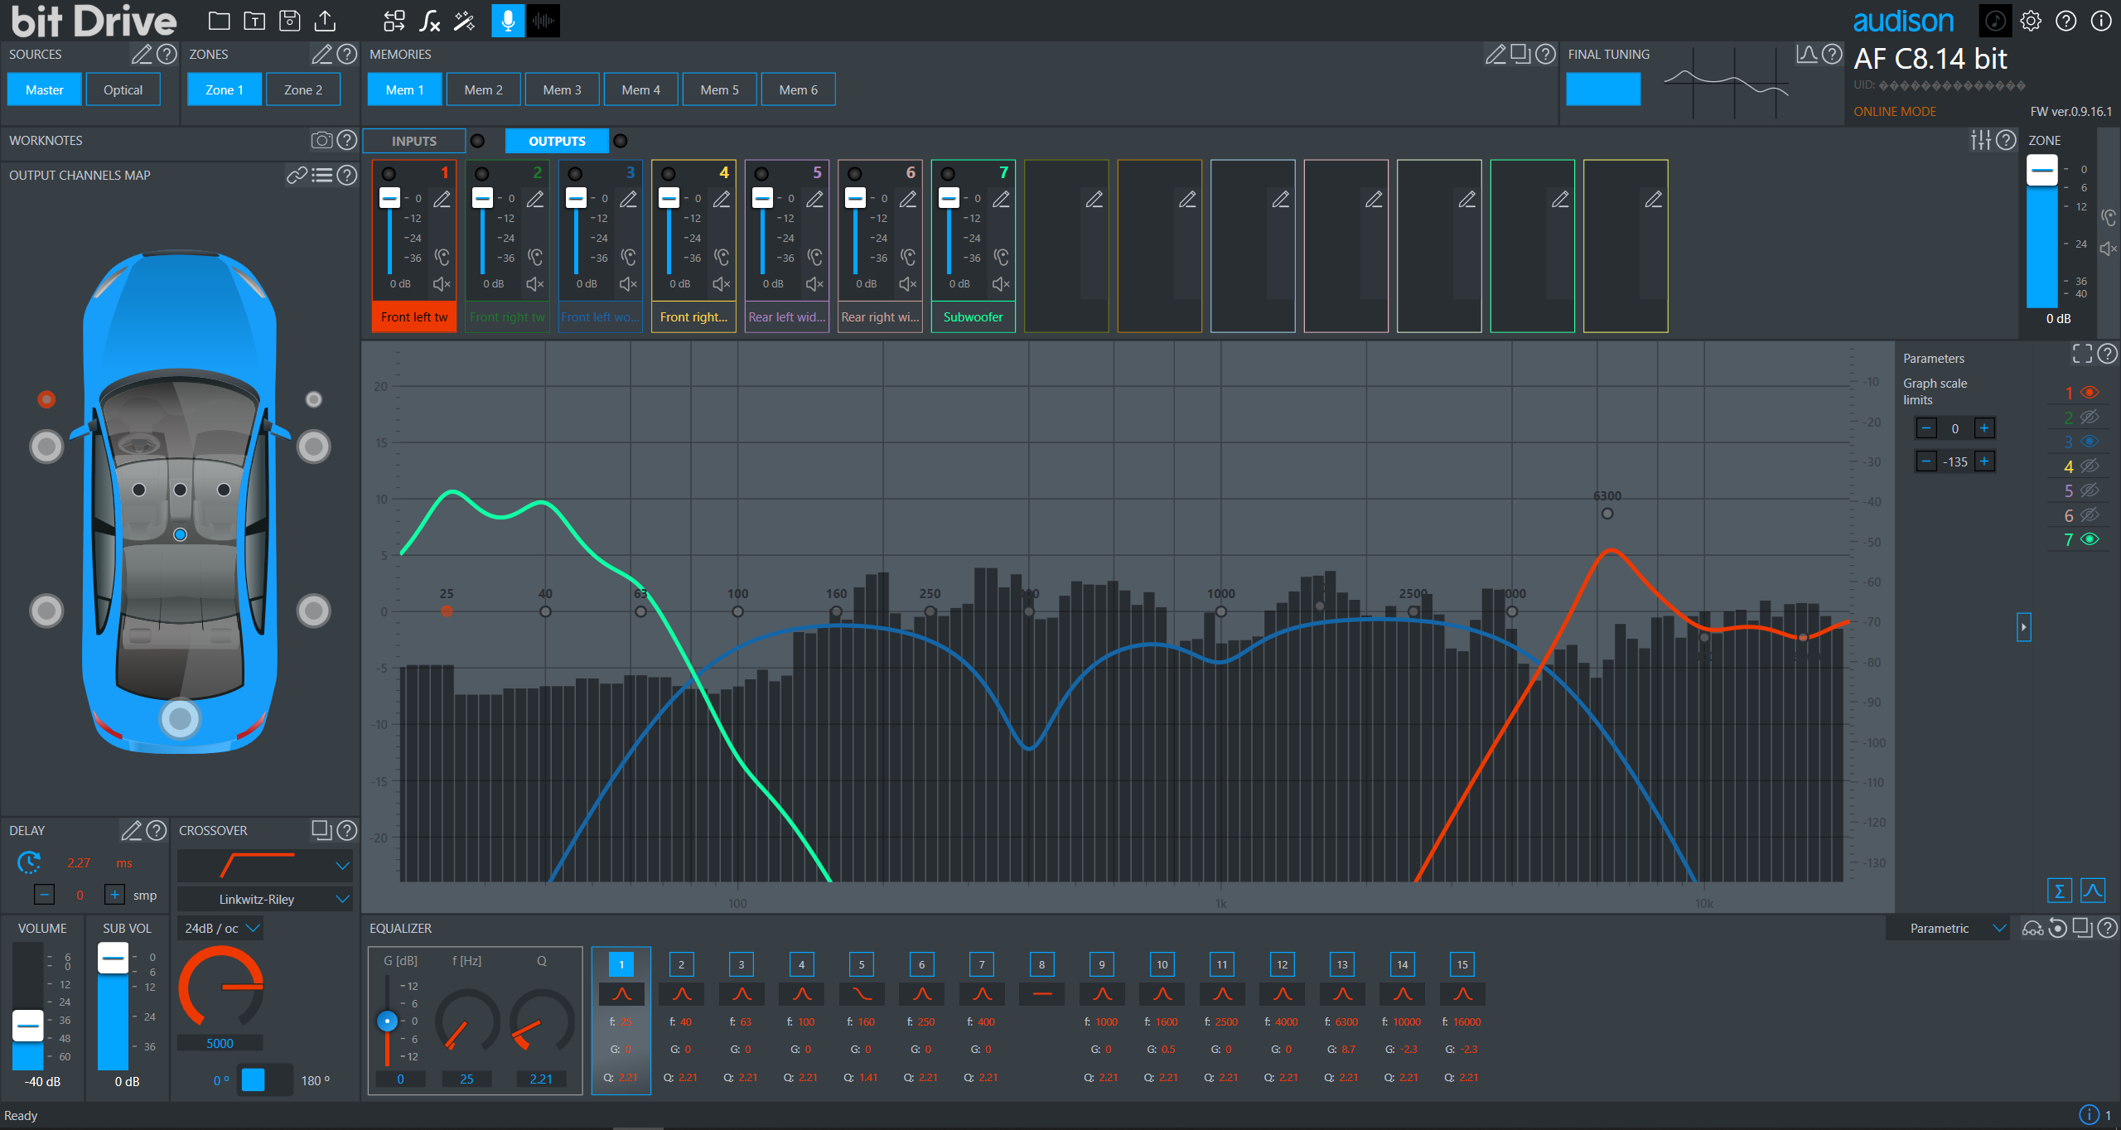
Task: Open list view in channels map
Action: coord(322,175)
